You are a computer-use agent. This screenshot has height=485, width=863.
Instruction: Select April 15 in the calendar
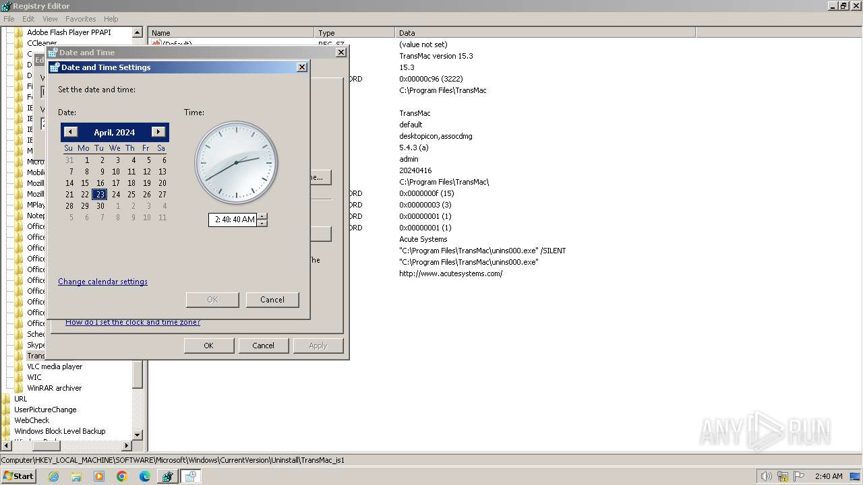pyautogui.click(x=84, y=183)
